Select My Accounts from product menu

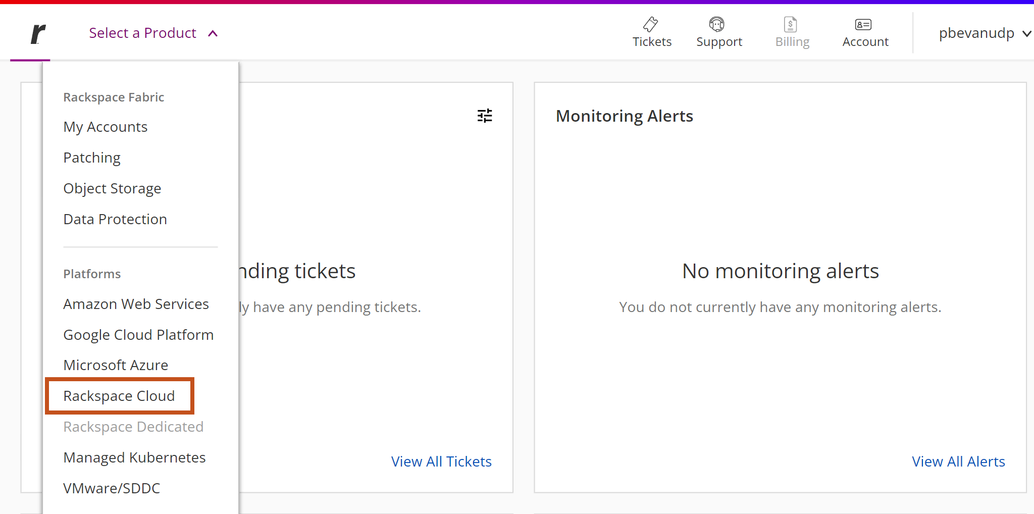click(106, 127)
